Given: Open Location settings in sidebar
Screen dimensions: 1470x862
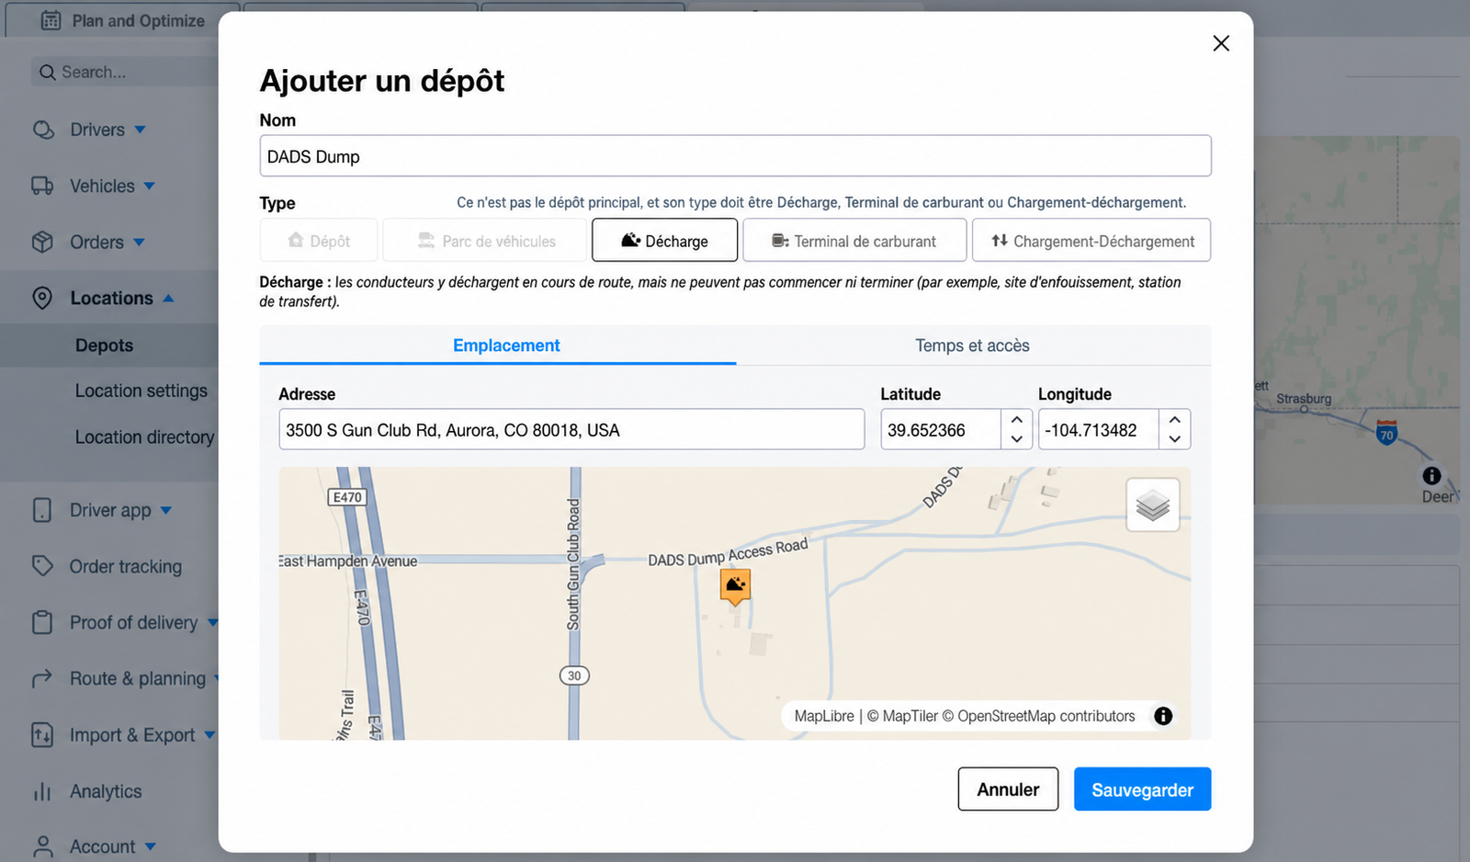Looking at the screenshot, I should coord(141,391).
